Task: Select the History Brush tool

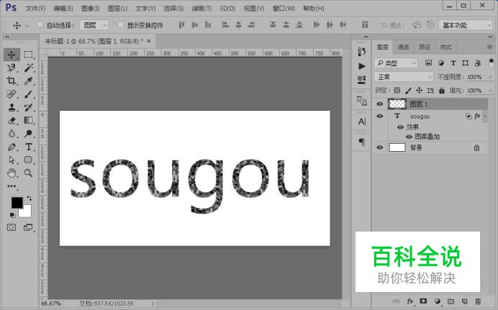Action: pyautogui.click(x=28, y=107)
